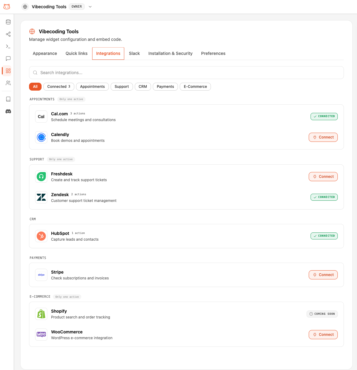This screenshot has width=357, height=370.
Task: Open the team members sidebar icon
Action: pos(8,83)
